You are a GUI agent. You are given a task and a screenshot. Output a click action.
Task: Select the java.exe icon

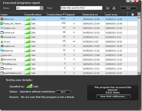2,55
